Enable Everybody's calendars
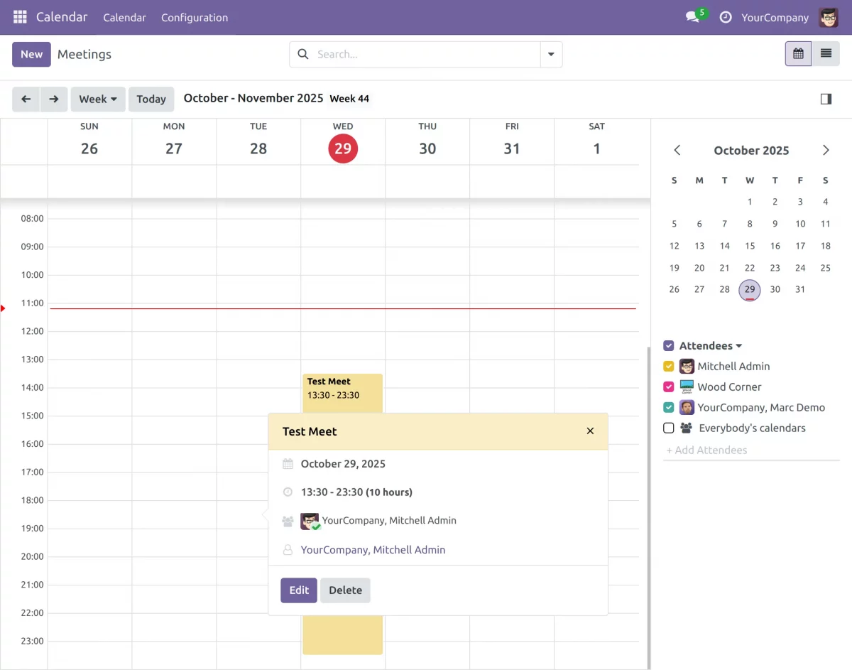852x670 pixels. click(x=668, y=428)
